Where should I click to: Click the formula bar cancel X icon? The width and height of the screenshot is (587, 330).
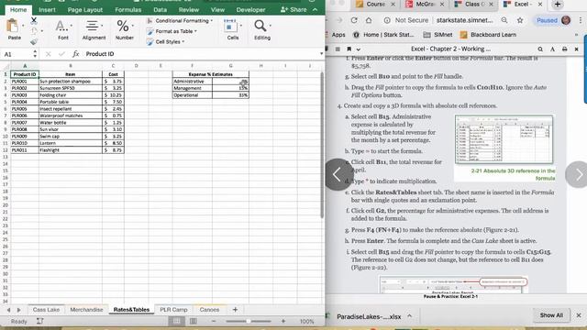(x=49, y=54)
